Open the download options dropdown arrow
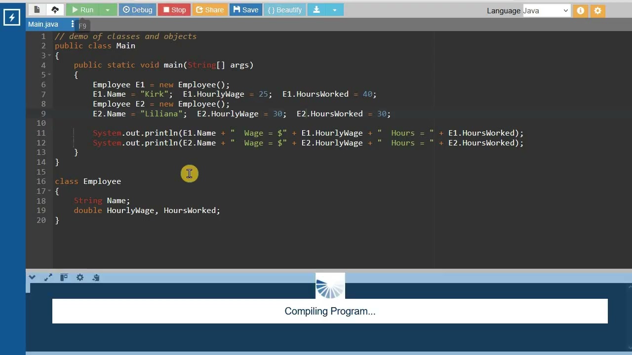The width and height of the screenshot is (632, 355). coord(334,9)
